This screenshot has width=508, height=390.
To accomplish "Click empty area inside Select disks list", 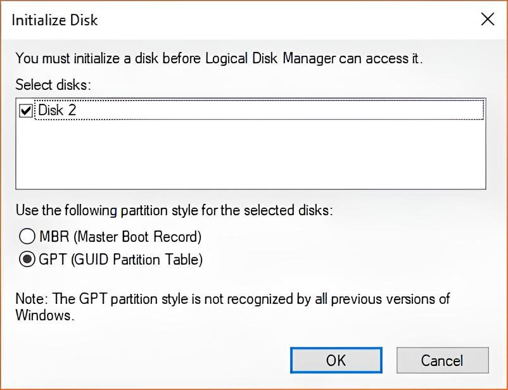I will (250, 154).
